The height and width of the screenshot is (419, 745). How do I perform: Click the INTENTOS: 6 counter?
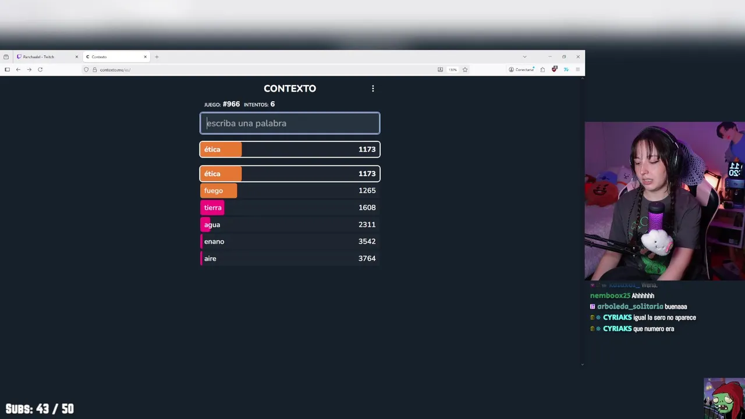click(259, 104)
